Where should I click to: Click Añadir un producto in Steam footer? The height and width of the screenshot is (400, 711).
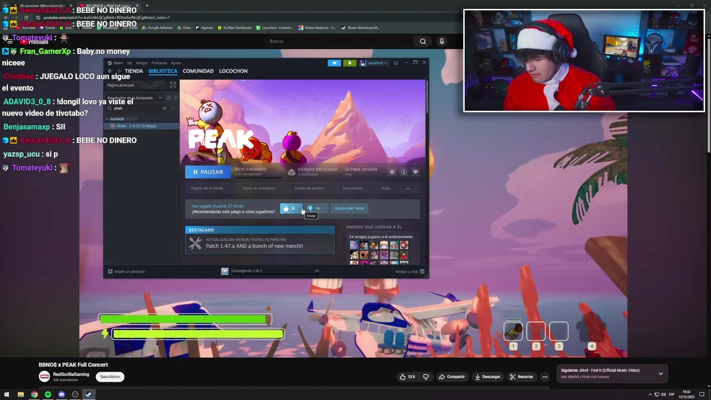[126, 272]
